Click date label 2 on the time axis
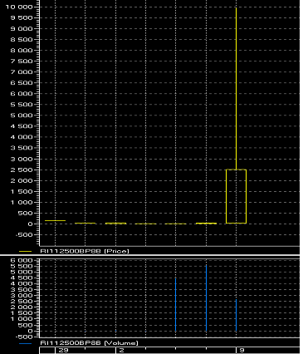The width and height of the screenshot is (303, 354). pyautogui.click(x=121, y=351)
